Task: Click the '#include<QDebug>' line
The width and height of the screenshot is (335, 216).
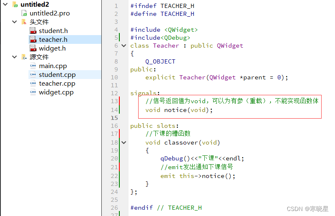Action: coord(160,38)
